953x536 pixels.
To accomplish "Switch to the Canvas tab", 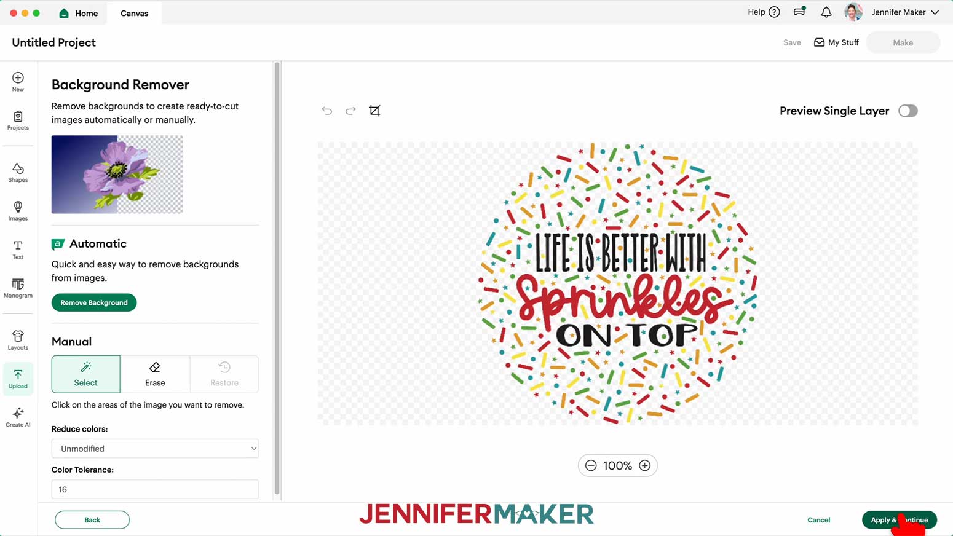I will (134, 13).
